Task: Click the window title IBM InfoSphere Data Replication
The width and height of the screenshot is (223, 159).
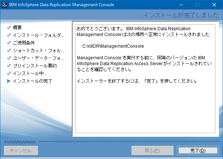Action: (62, 5)
